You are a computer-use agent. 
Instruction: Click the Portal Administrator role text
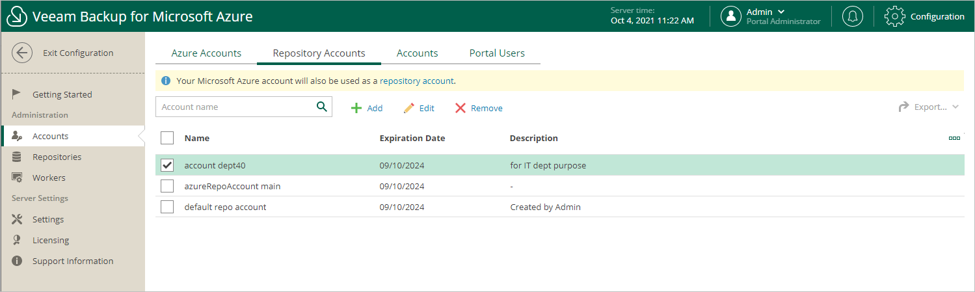pyautogui.click(x=783, y=21)
